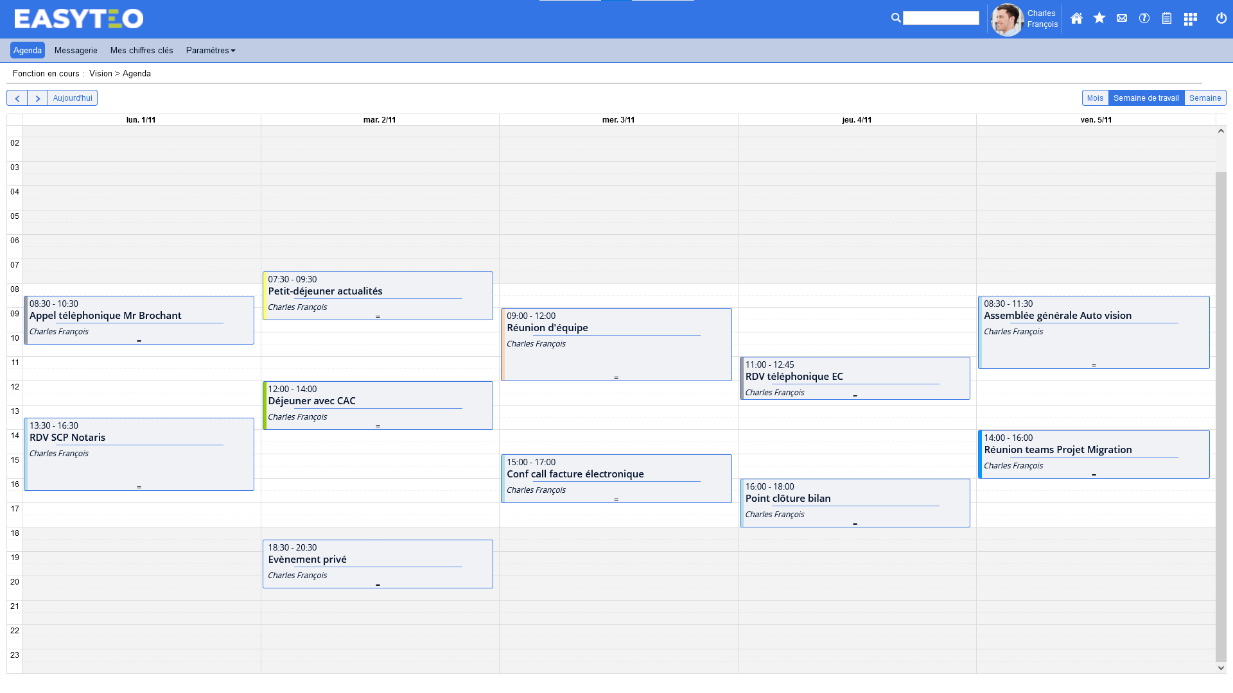Open the home page via the house icon
This screenshot has width=1233, height=693.
1076,19
